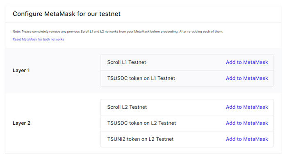The height and width of the screenshot is (158, 287).
Task: Click the TSUNI2 token on L2 Testnet label
Action: [x=140, y=139]
